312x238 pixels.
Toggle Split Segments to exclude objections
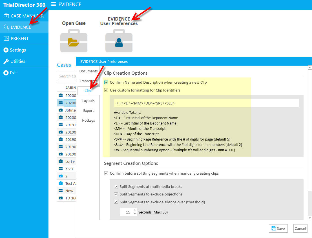point(116,194)
